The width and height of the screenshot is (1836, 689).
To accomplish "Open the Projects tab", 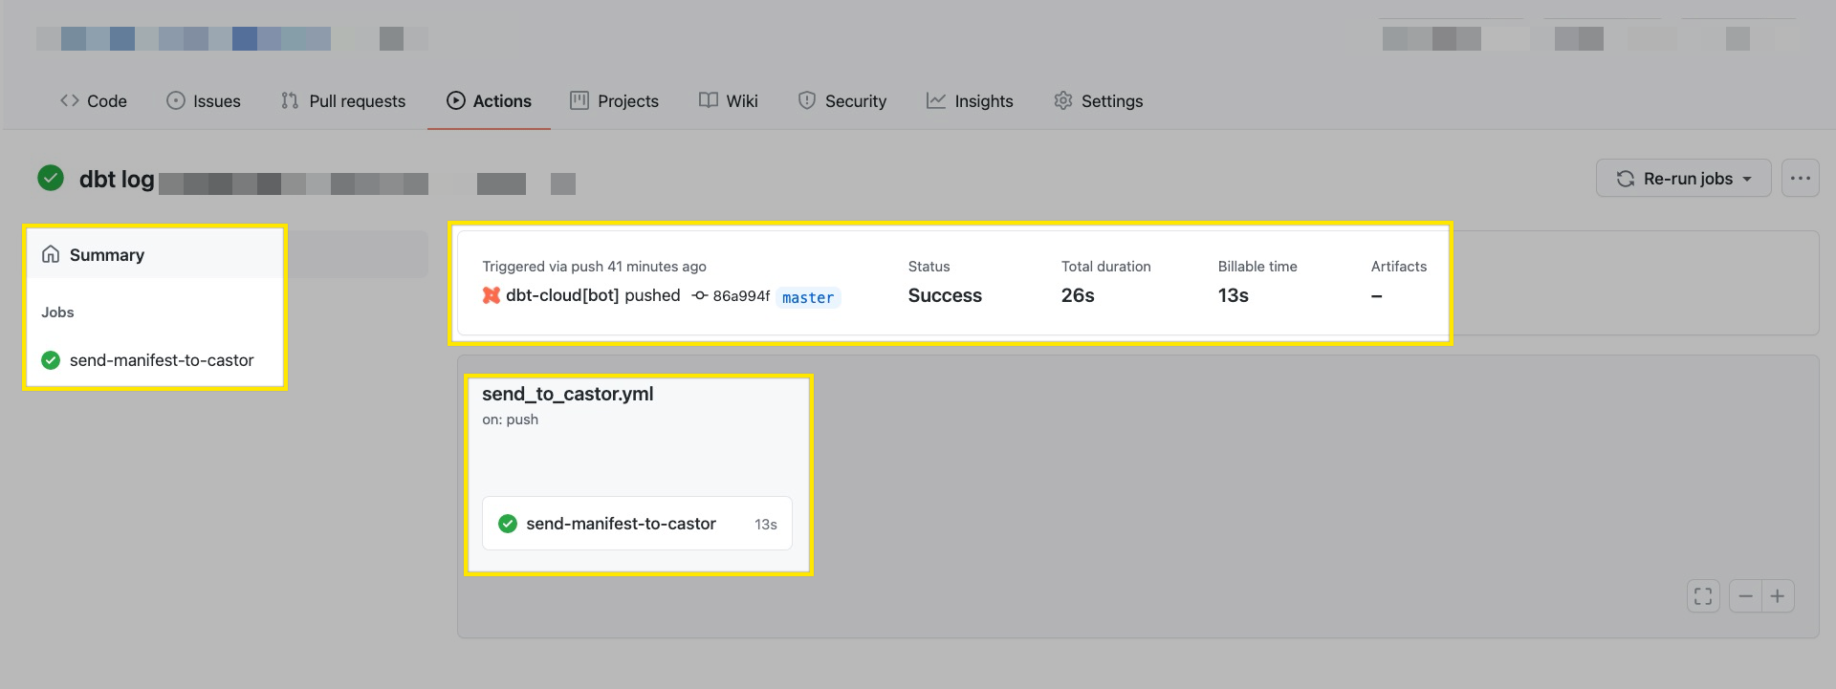I will coord(615,101).
